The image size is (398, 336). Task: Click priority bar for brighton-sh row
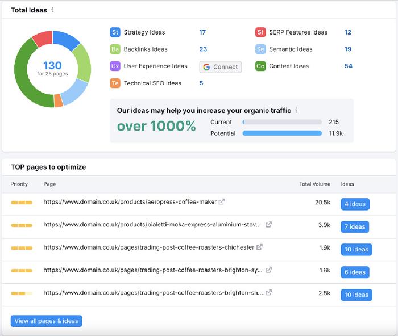pyautogui.click(x=22, y=293)
